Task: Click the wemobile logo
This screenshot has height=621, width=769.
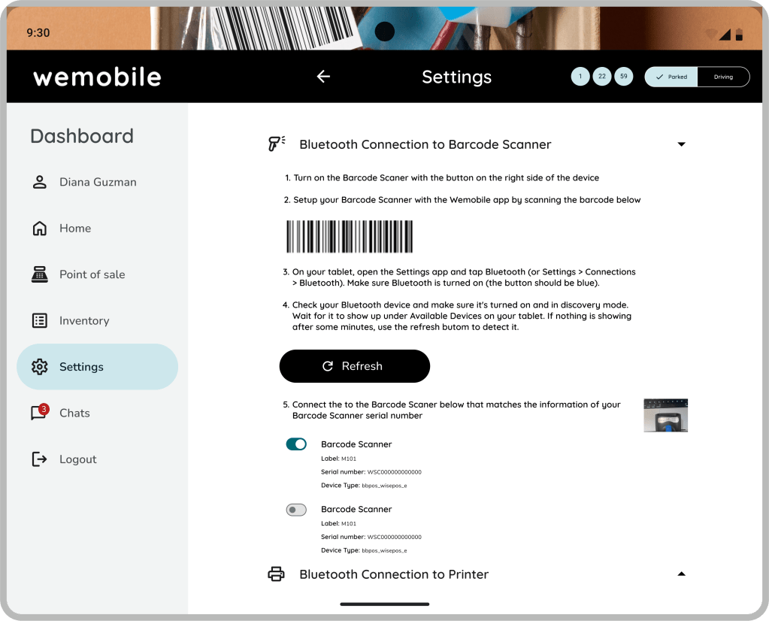Action: [x=97, y=77]
